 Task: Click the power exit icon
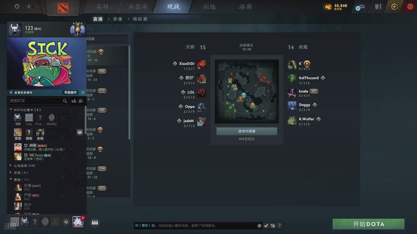[x=410, y=7]
